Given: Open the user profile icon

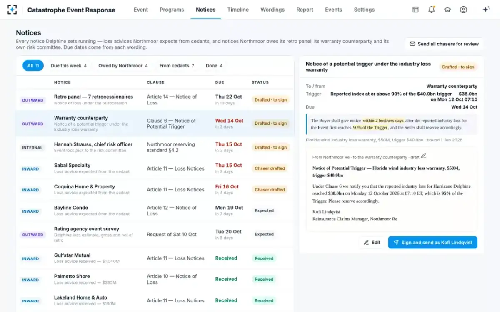Looking at the screenshot, I should (463, 10).
